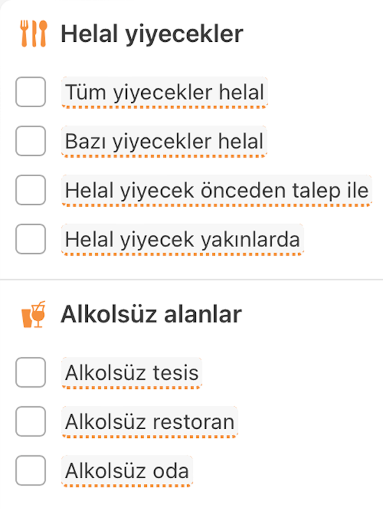Click the Helal yiyecek yakınlarda label text
The height and width of the screenshot is (509, 383).
182,240
